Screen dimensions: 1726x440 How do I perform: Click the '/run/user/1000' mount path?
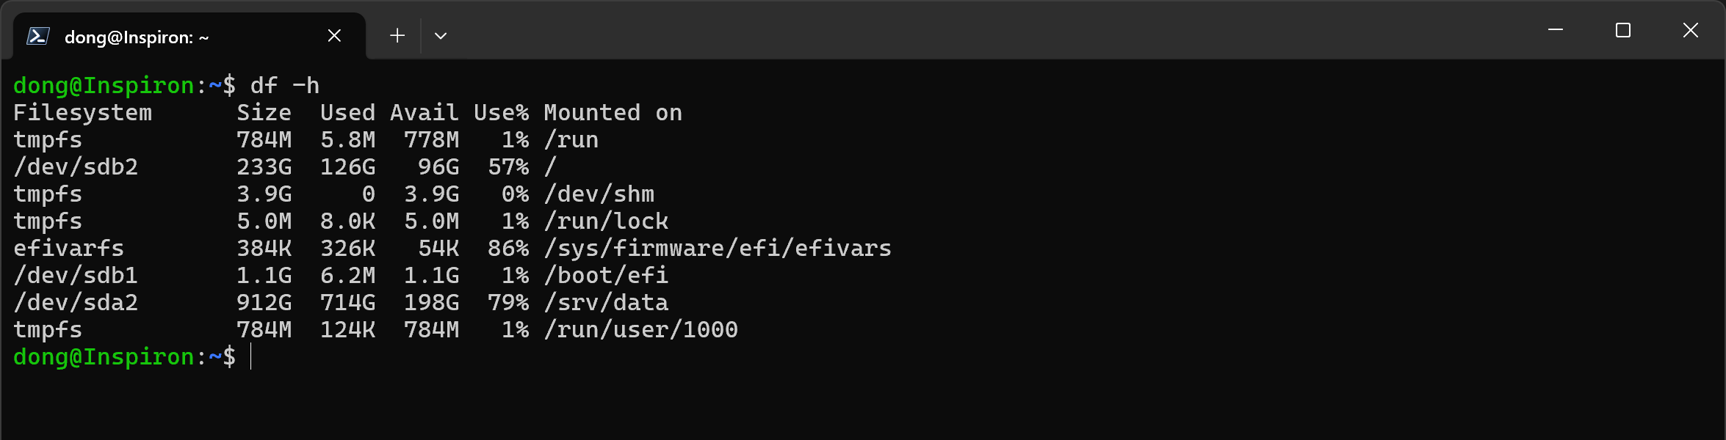(641, 330)
